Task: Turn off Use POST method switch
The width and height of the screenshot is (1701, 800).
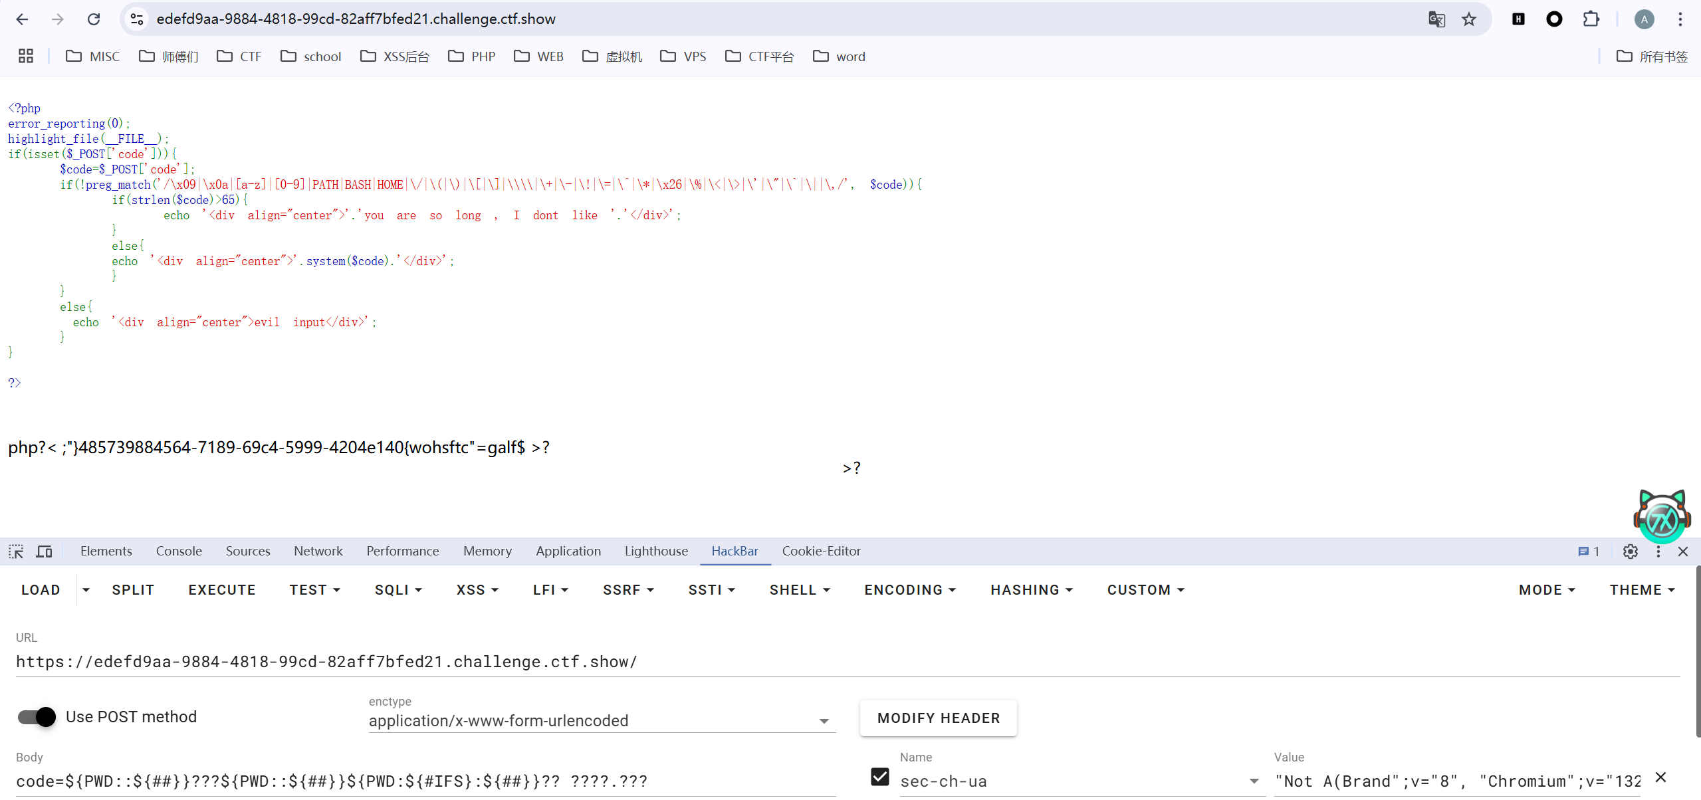Action: pos(37,717)
